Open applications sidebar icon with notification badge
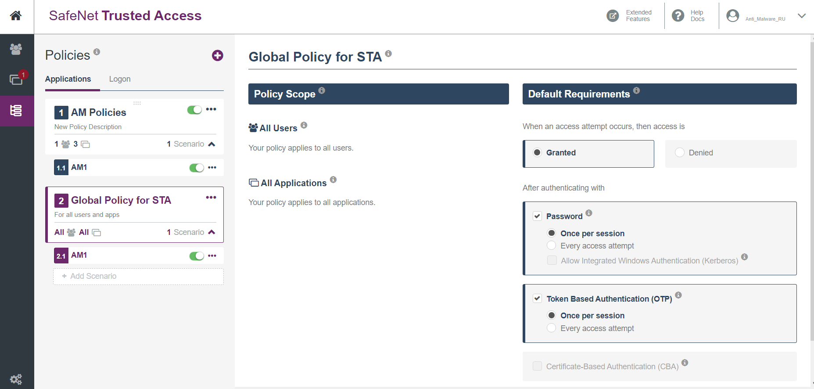Screen dimensions: 814x389 tap(16, 79)
